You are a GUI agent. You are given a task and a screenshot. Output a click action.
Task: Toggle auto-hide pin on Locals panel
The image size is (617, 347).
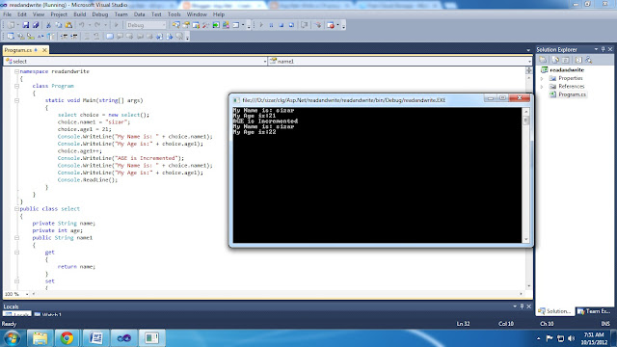click(522, 307)
